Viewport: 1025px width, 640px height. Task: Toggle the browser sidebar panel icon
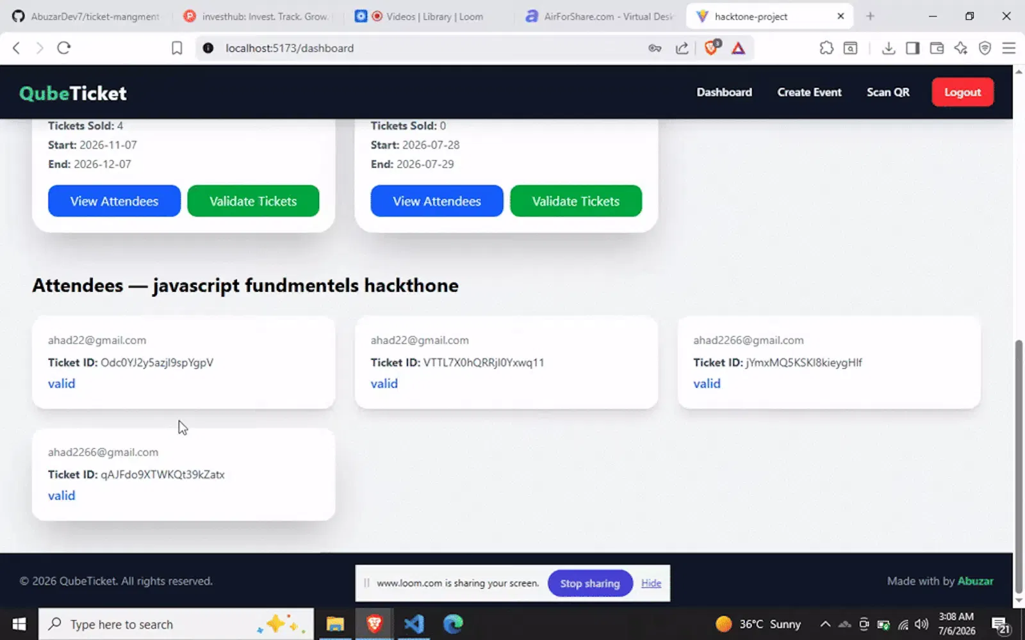tap(913, 48)
